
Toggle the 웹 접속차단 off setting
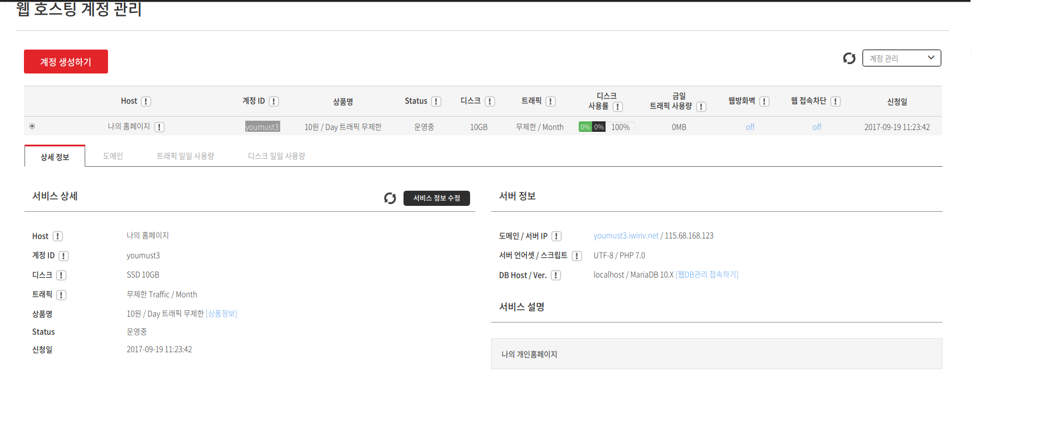816,127
